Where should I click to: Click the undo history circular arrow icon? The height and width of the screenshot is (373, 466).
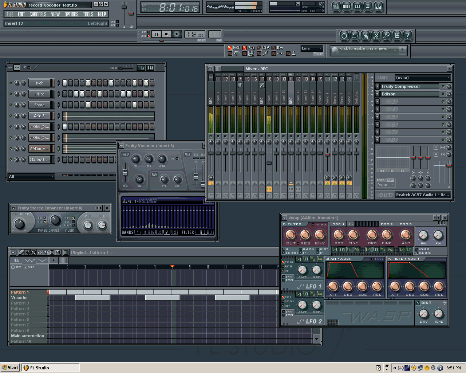pos(344,35)
